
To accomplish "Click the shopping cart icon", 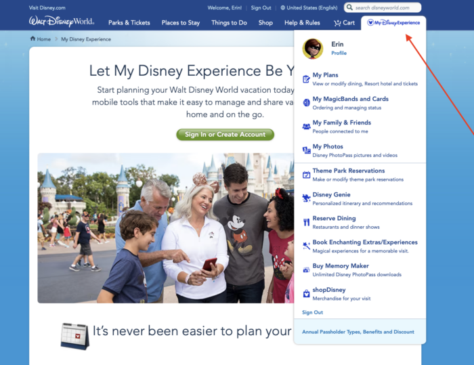I will 337,23.
